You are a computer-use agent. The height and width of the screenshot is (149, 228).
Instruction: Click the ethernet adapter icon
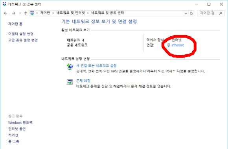tap(169, 45)
